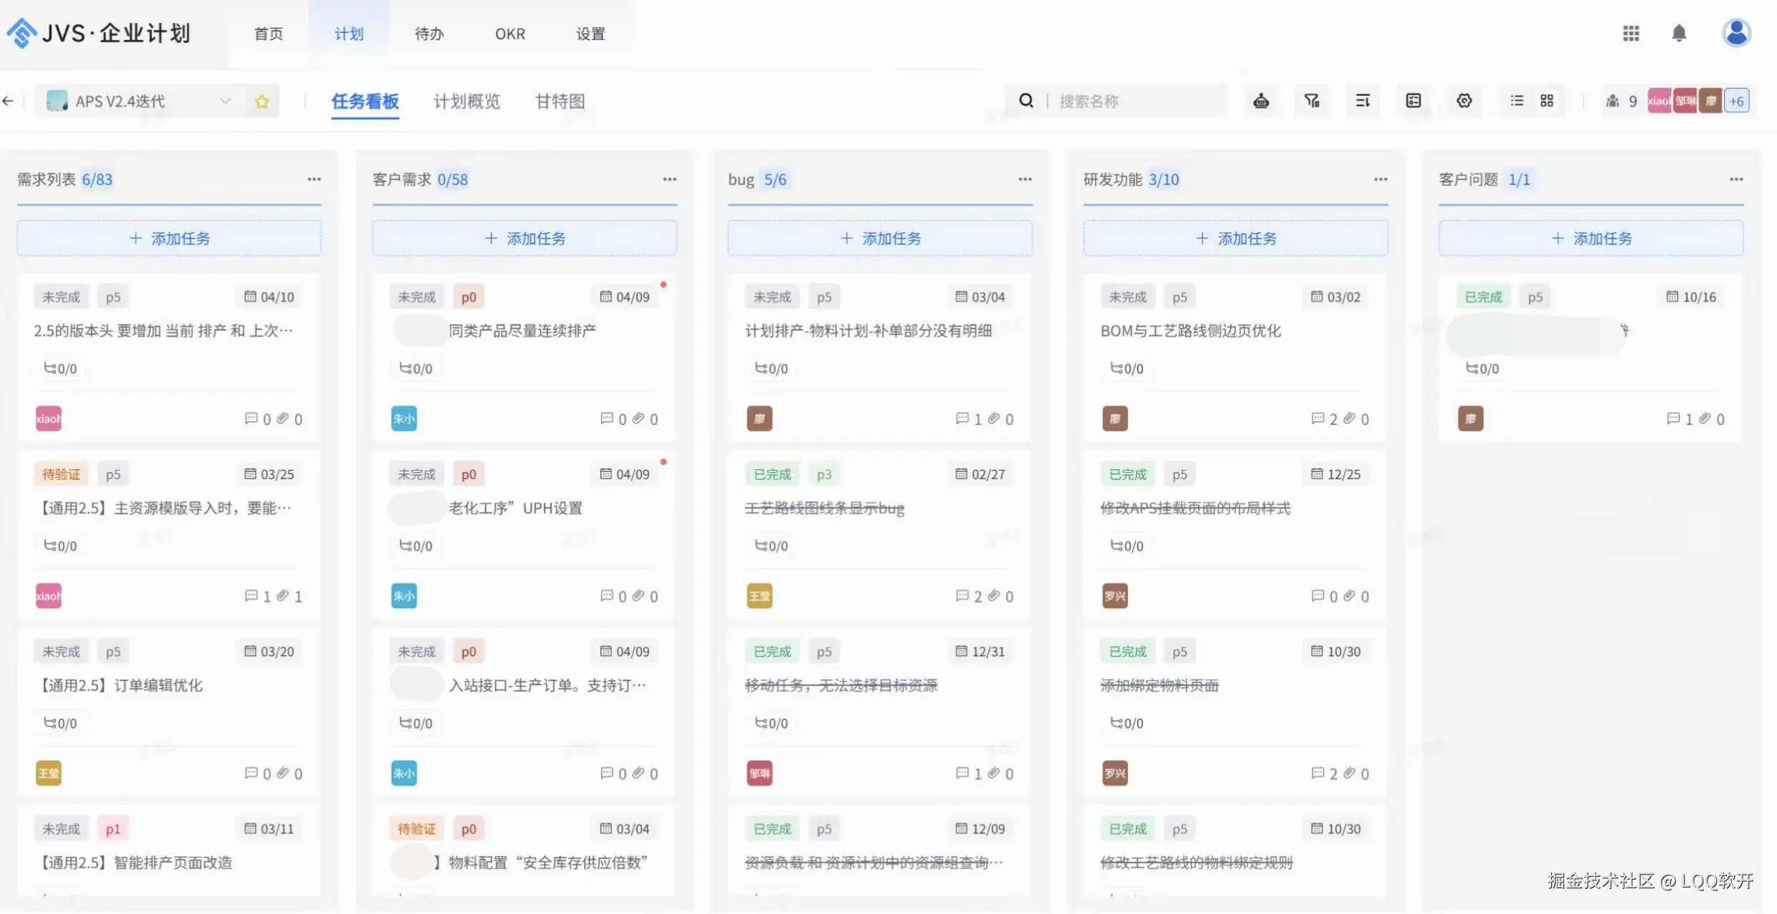
Task: Switch to list view layout
Action: click(x=1517, y=101)
